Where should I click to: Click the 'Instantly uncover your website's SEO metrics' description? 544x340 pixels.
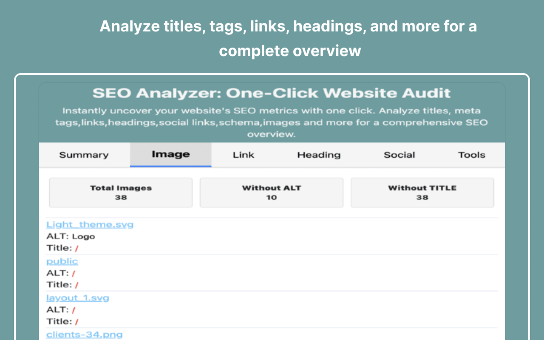click(272, 122)
